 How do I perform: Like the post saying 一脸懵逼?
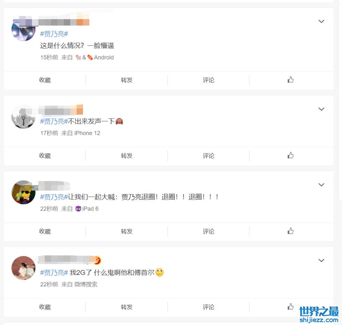290,80
